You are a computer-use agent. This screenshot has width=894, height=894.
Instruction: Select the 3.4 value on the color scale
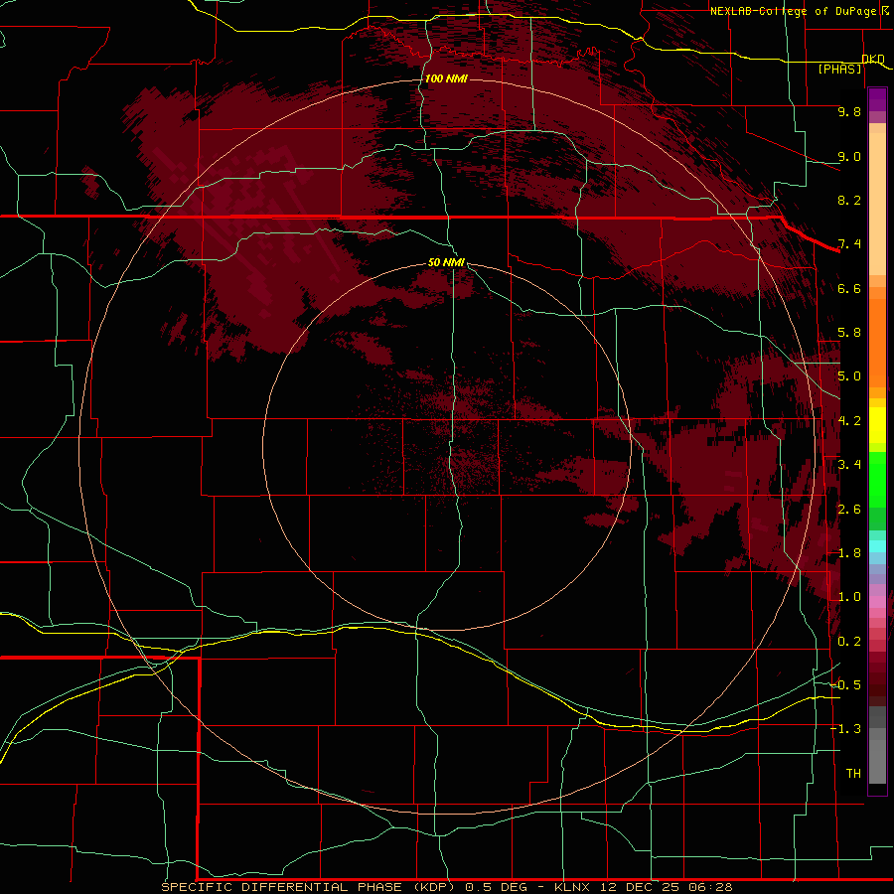849,465
